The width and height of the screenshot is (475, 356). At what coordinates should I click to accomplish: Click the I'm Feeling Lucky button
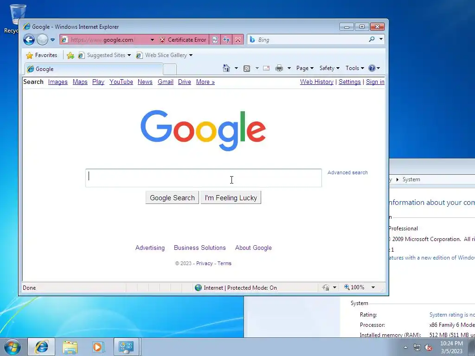(231, 197)
